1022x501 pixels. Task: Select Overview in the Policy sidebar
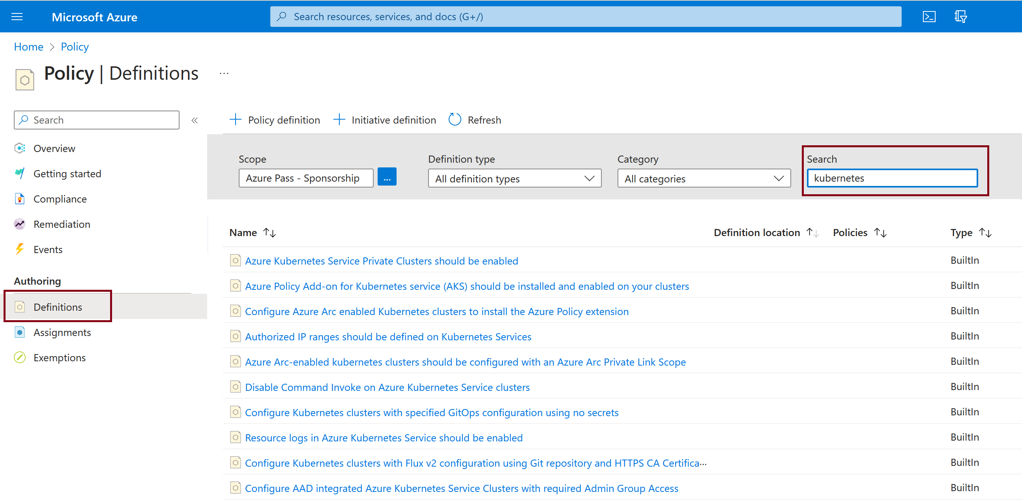54,148
